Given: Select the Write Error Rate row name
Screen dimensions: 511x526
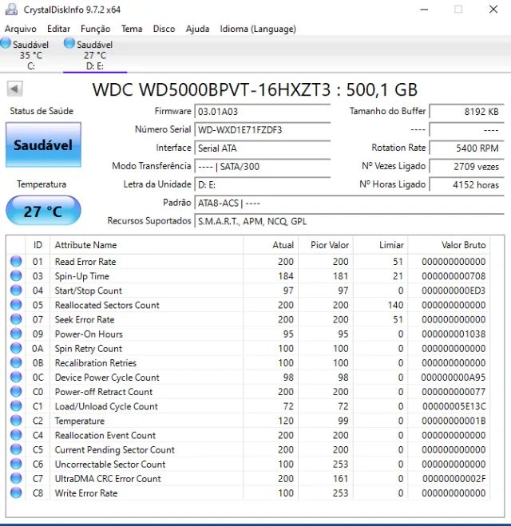Looking at the screenshot, I should (86, 493).
